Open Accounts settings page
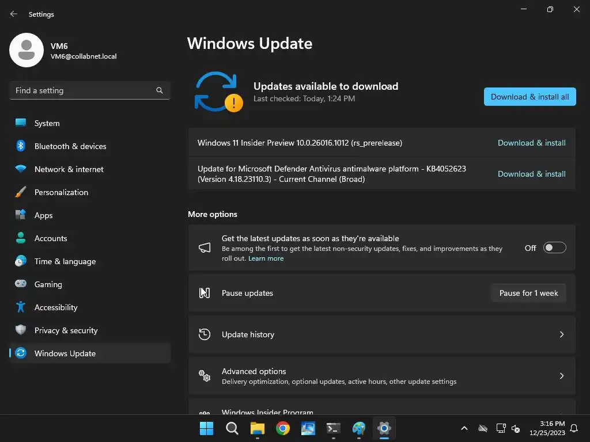The image size is (590, 442). click(89, 238)
